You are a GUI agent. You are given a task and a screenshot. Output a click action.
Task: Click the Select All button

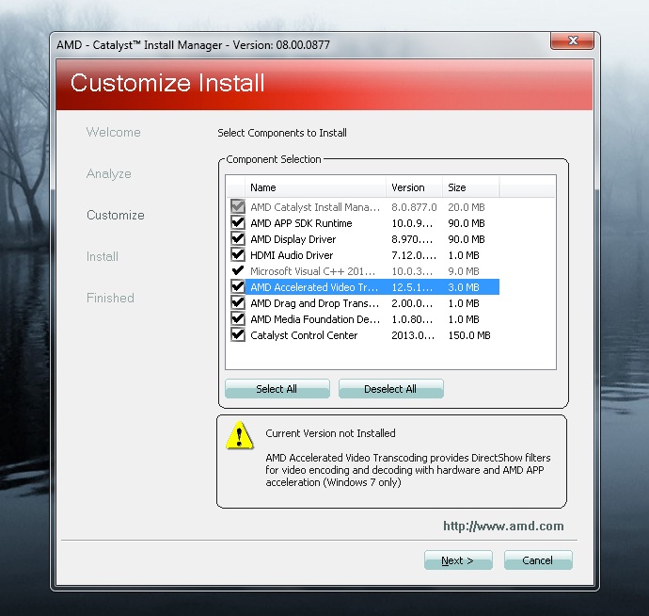click(277, 389)
